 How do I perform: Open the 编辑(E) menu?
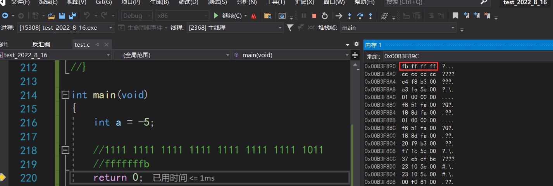[x=48, y=2]
